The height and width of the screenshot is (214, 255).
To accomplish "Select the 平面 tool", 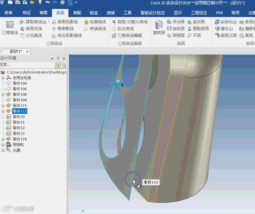I will 194,35.
